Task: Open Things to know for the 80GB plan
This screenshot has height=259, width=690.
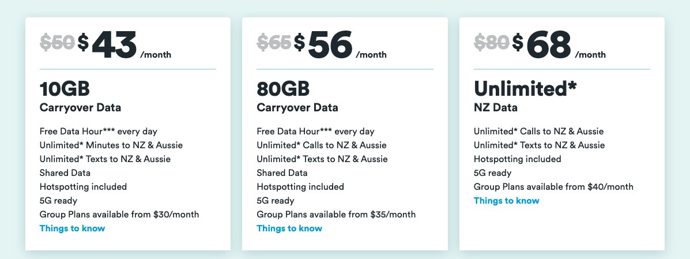Action: pos(289,228)
